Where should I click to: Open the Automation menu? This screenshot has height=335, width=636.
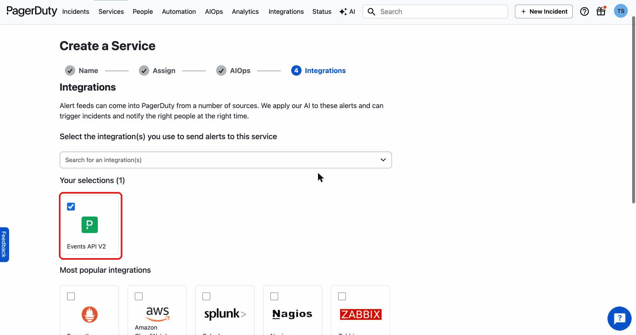179,12
